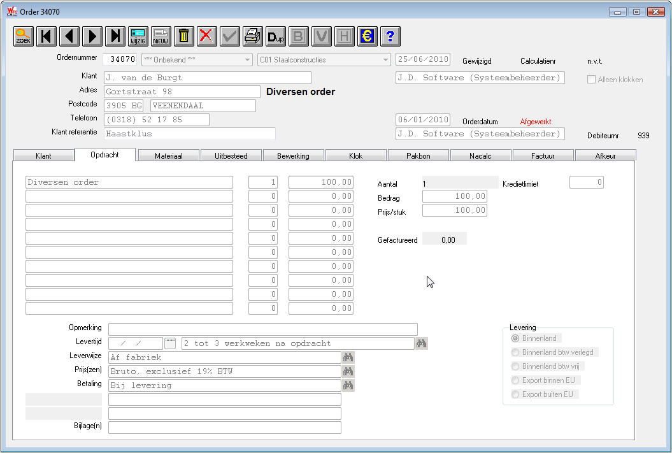Click the Gefactureerd value 0,00
The image size is (672, 453).
point(445,239)
